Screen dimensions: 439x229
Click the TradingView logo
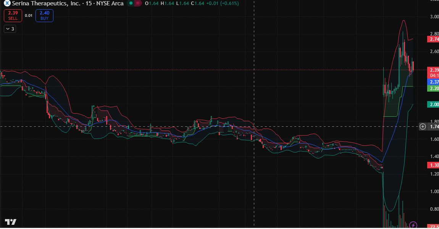[x=11, y=222]
